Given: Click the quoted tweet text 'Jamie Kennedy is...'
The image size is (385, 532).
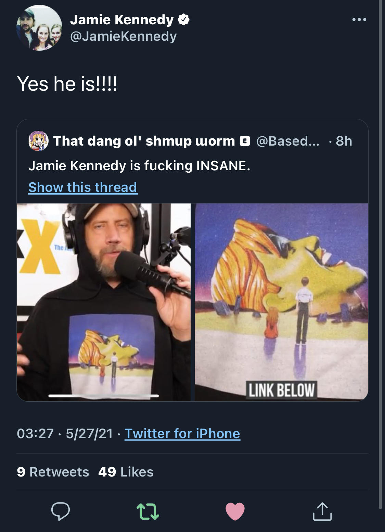Looking at the screenshot, I should [139, 166].
